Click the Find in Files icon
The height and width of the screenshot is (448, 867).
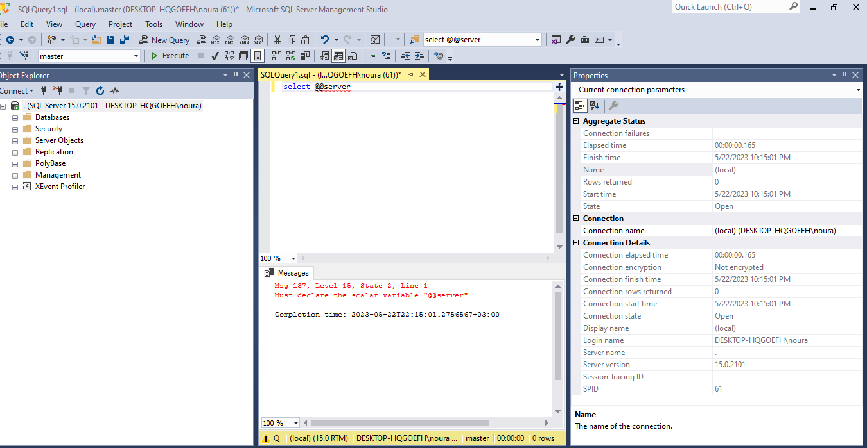(x=414, y=40)
